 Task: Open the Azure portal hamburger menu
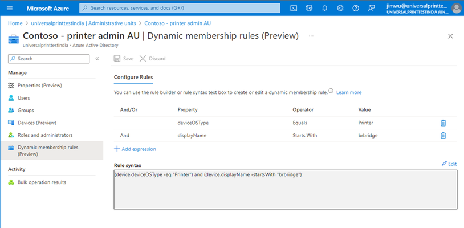tap(10, 8)
